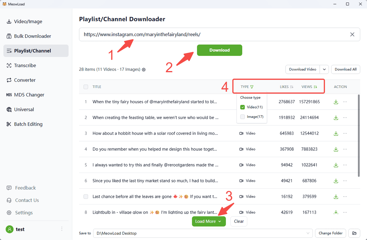The height and width of the screenshot is (240, 367).
Task: Open more options for row 3
Action: point(345,133)
